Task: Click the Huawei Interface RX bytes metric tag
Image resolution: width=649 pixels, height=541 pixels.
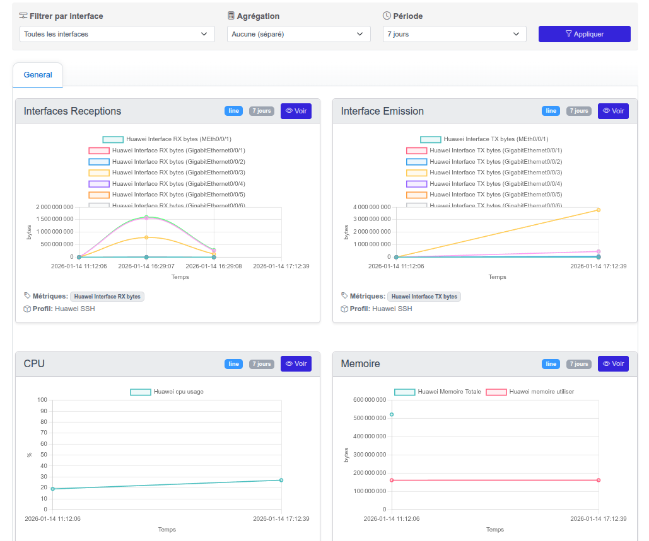Action: click(107, 296)
